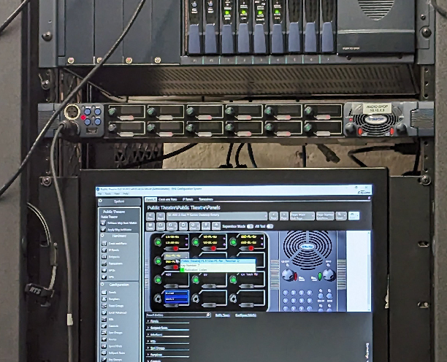Click the first link right of entity search
Image resolution: width=447 pixels, height=362 pixels.
click(222, 315)
